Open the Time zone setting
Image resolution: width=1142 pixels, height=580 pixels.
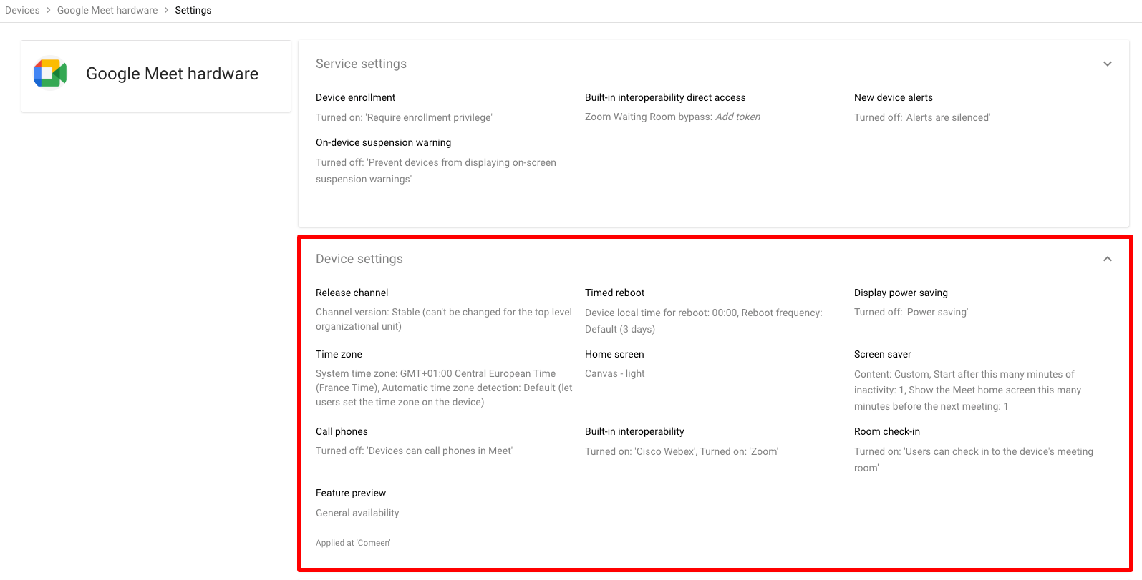pos(339,354)
